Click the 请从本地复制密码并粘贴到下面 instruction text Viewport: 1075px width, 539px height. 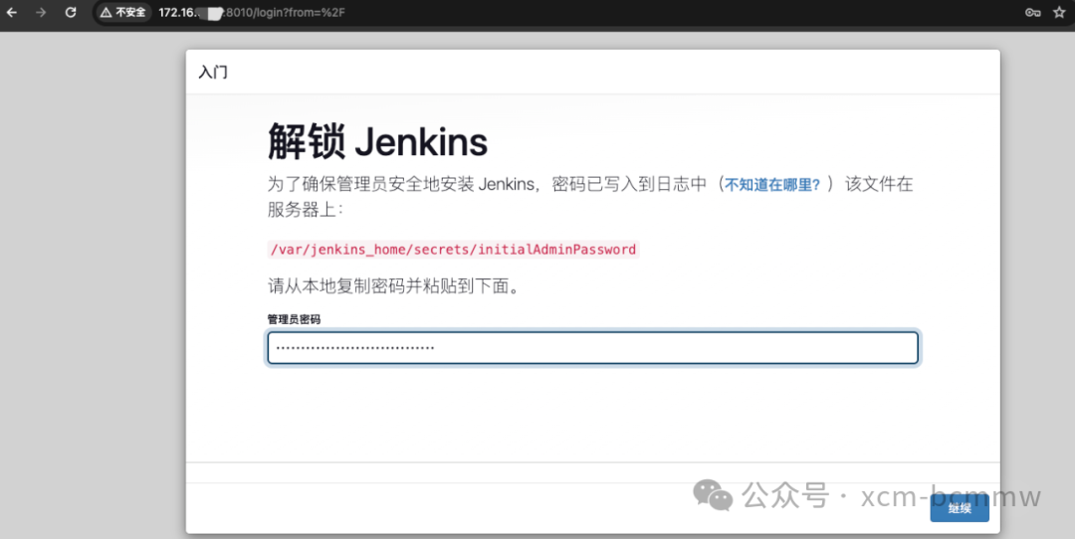click(x=393, y=285)
